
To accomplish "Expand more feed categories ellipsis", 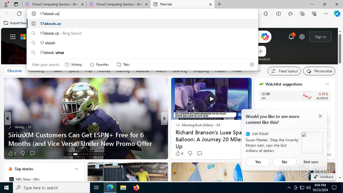I will 259,71.
